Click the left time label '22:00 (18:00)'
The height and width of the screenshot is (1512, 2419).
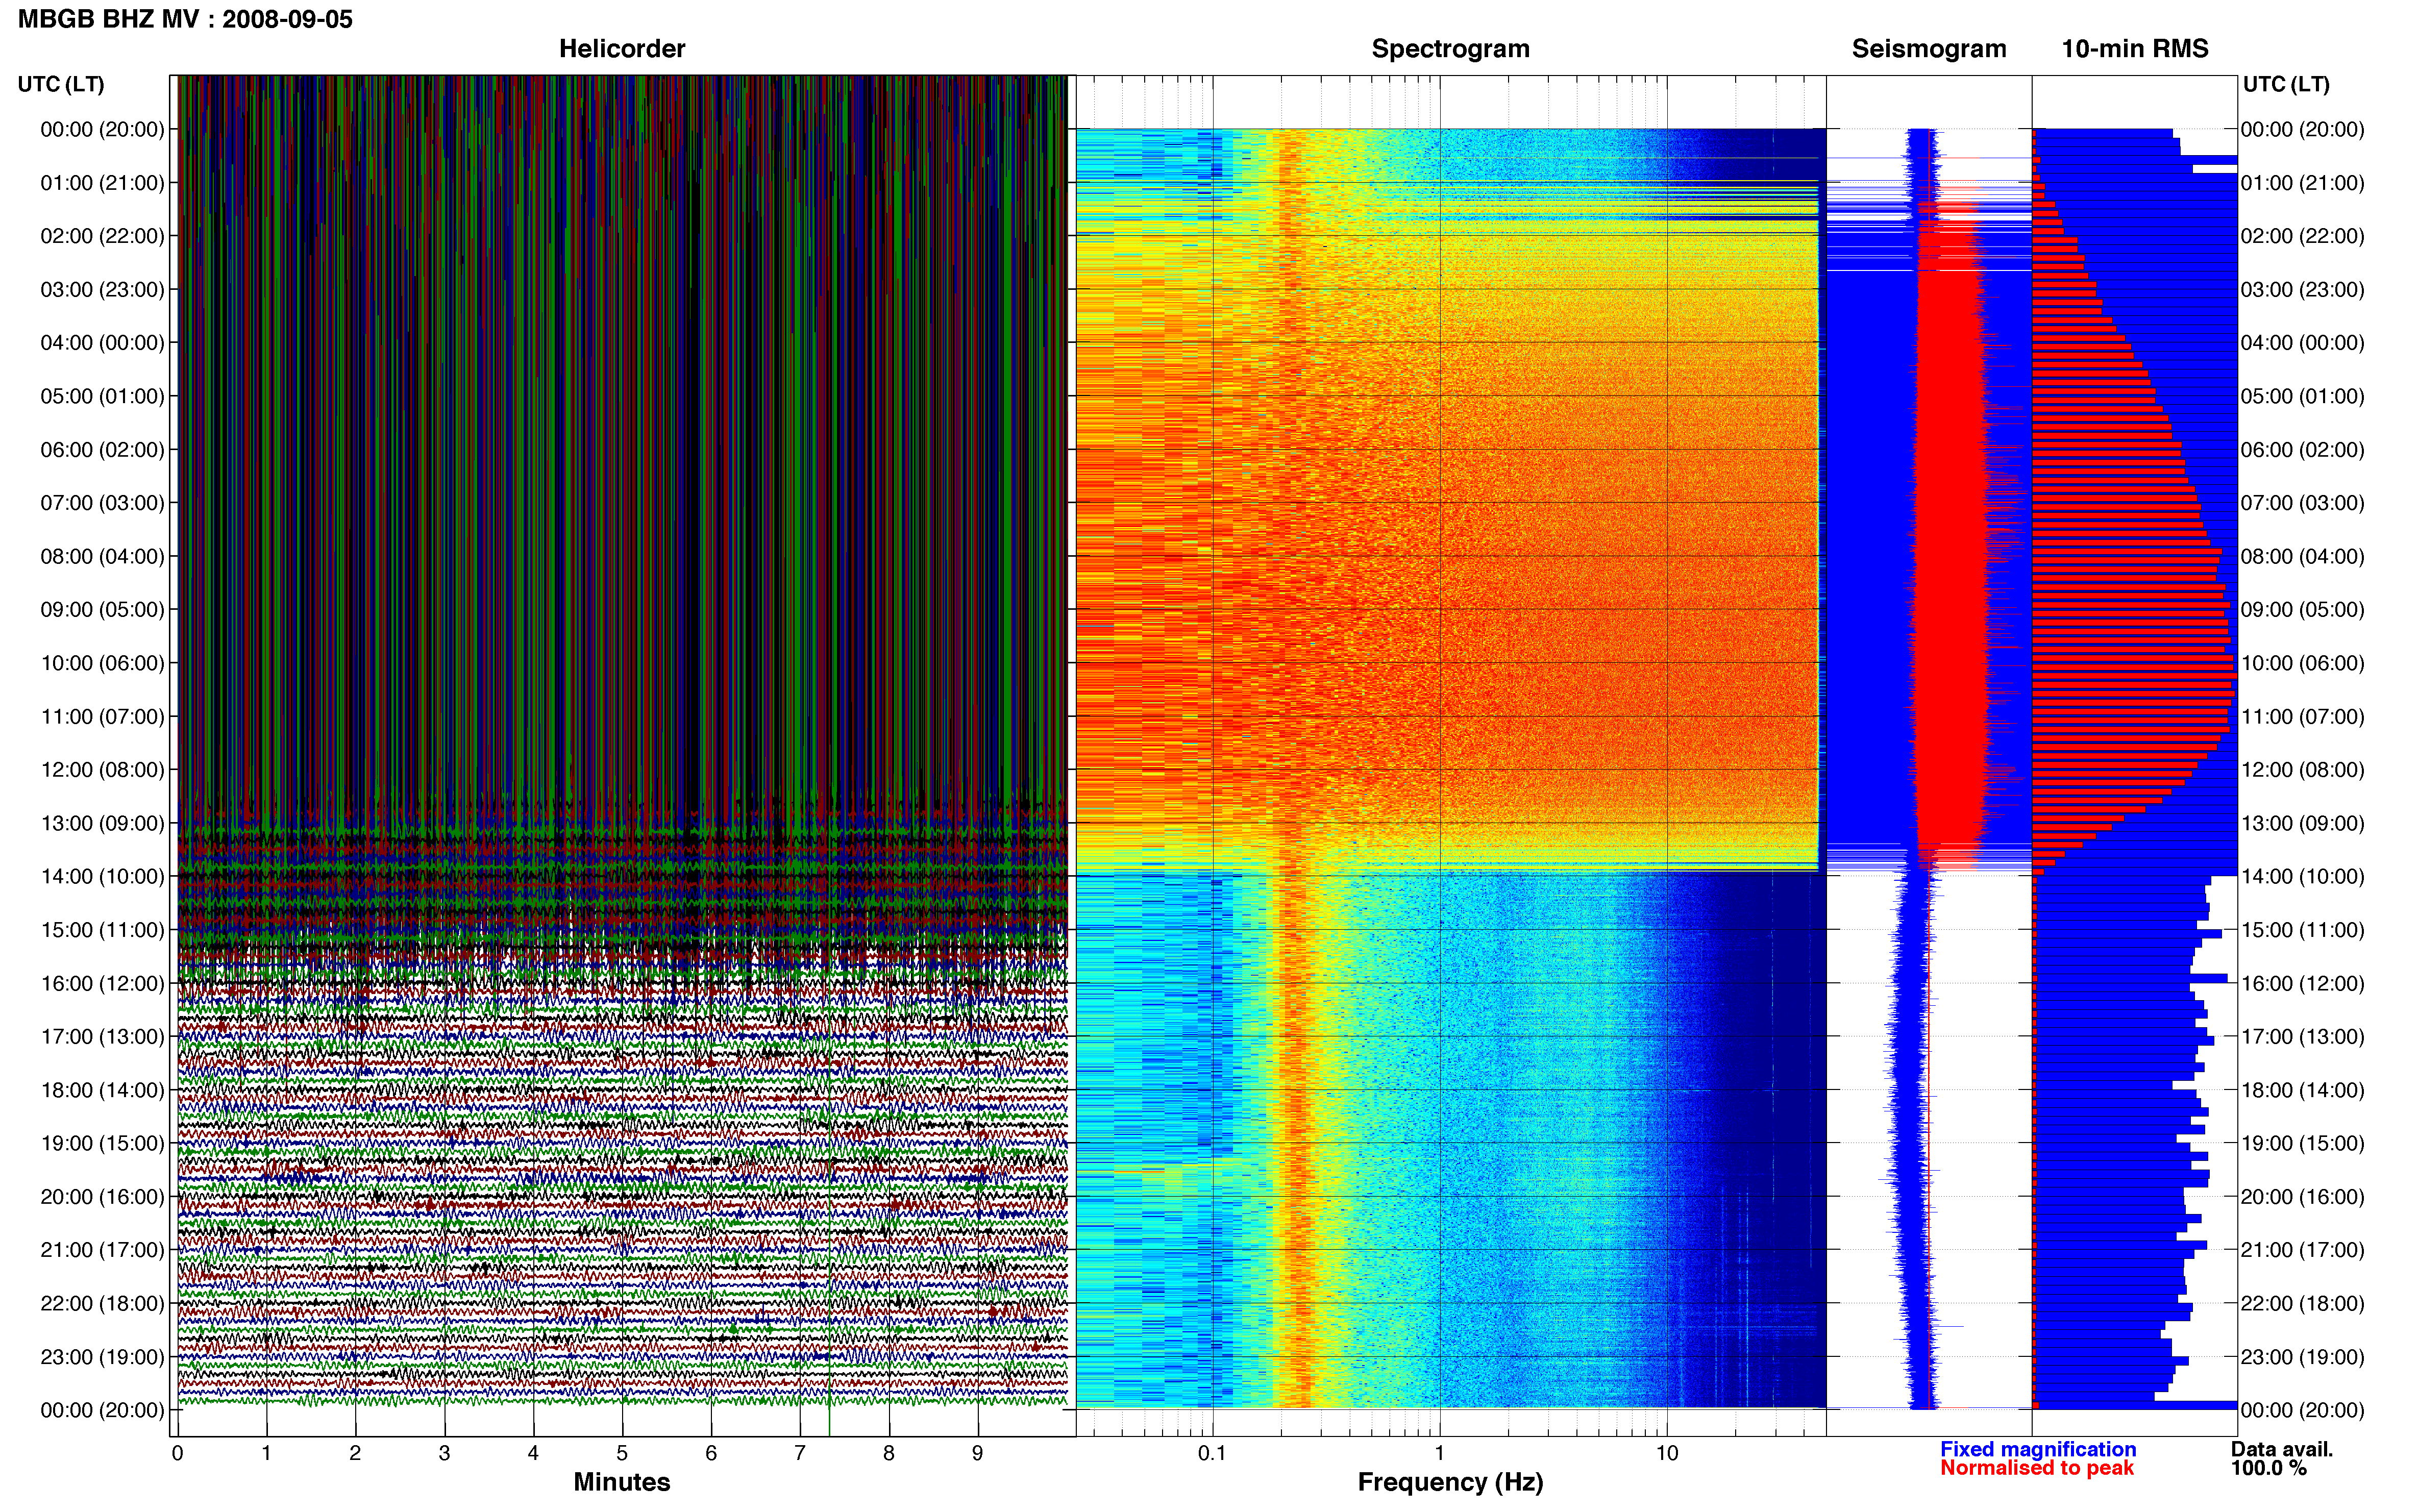[102, 1304]
